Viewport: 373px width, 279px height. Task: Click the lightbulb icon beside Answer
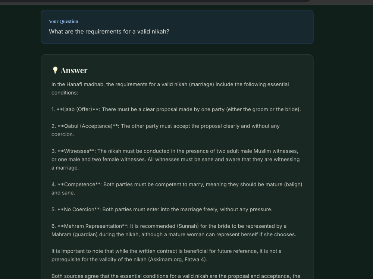point(55,70)
